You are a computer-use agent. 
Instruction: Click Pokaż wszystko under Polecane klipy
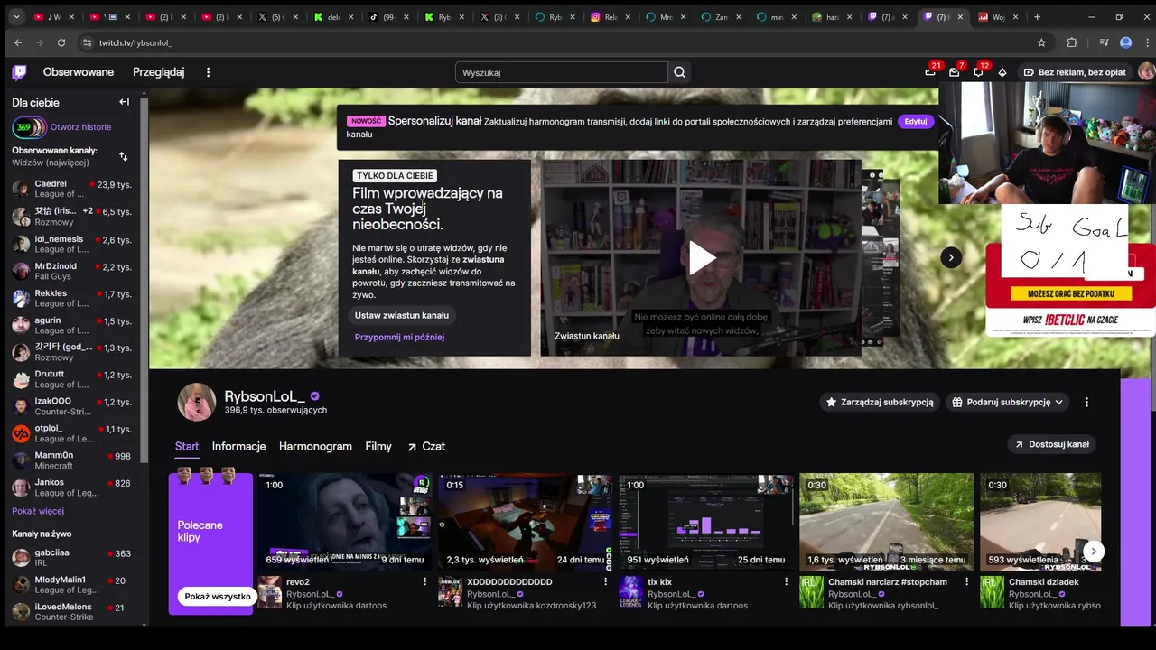point(218,597)
